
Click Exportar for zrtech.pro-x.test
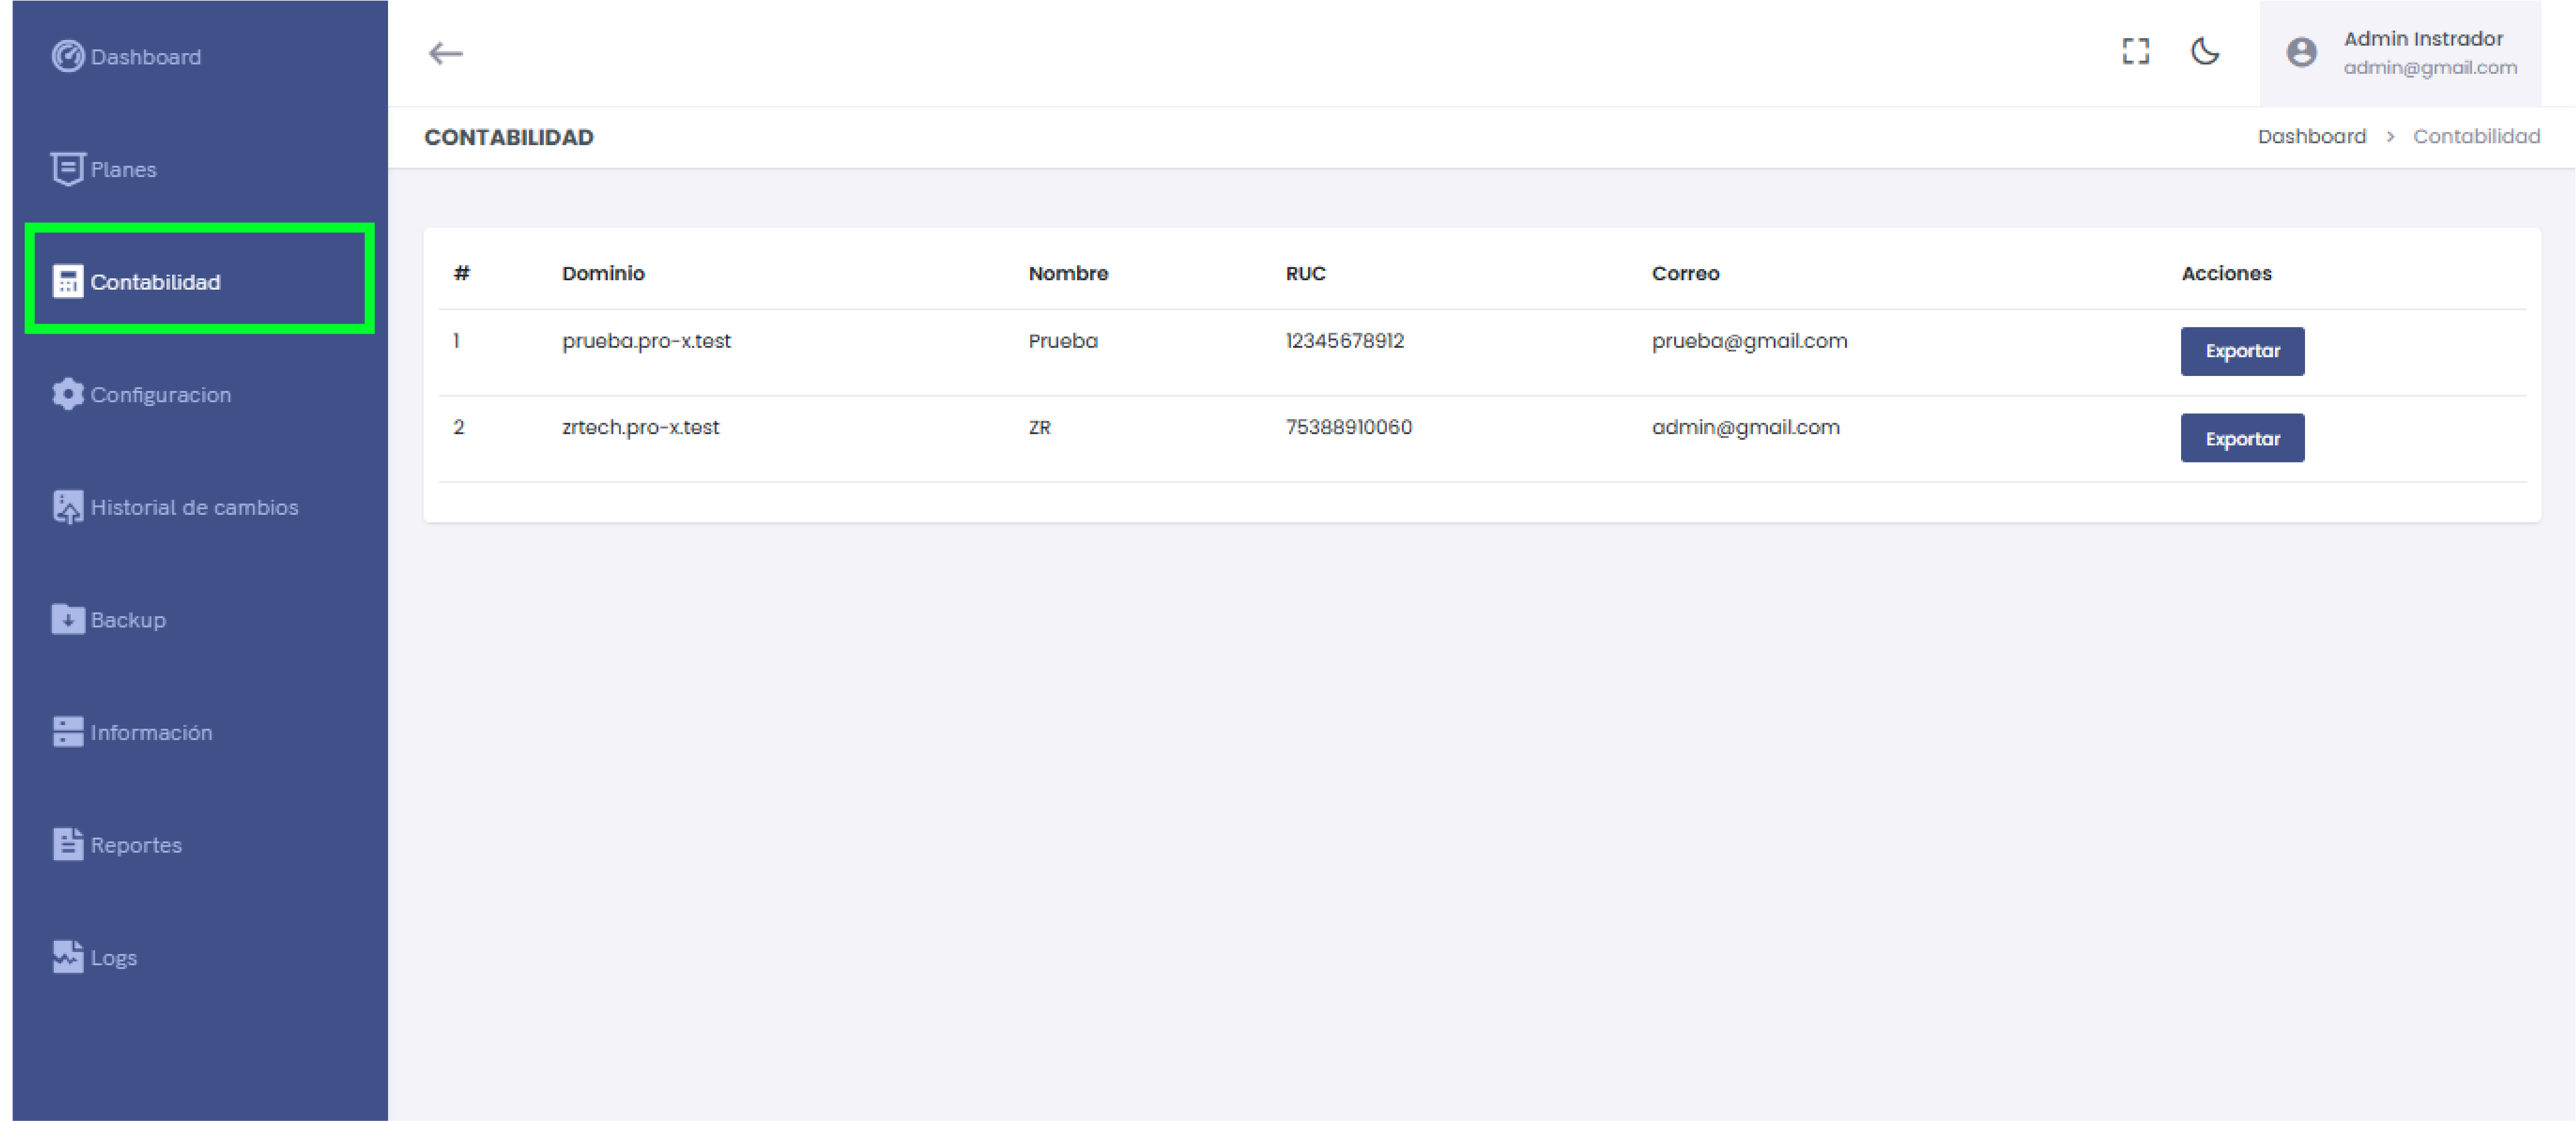click(x=2242, y=439)
